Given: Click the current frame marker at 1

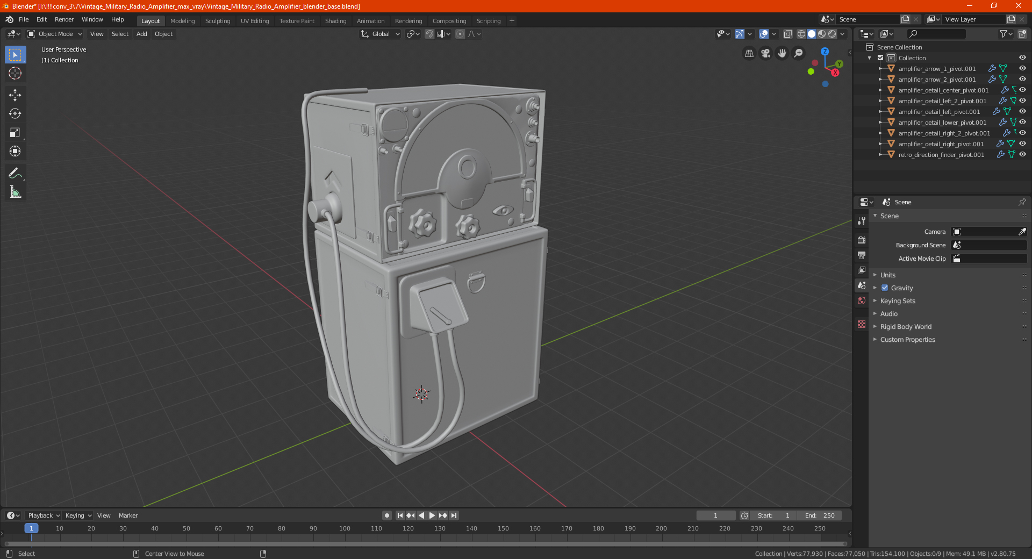Looking at the screenshot, I should click(x=31, y=528).
